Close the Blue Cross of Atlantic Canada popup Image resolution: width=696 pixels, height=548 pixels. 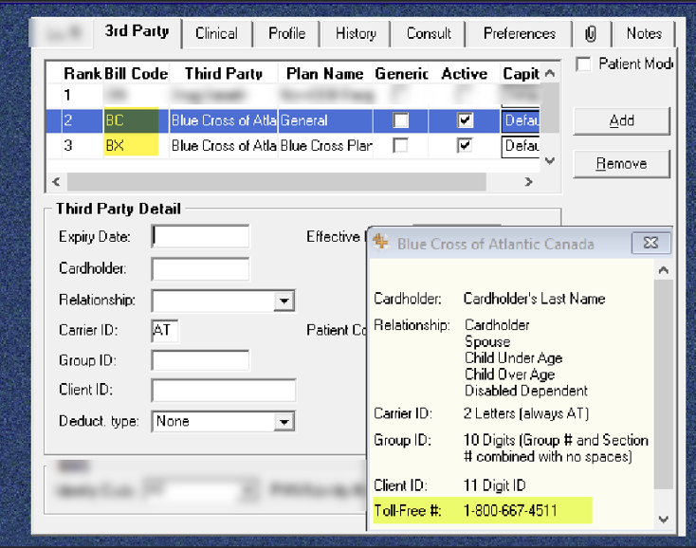(650, 243)
